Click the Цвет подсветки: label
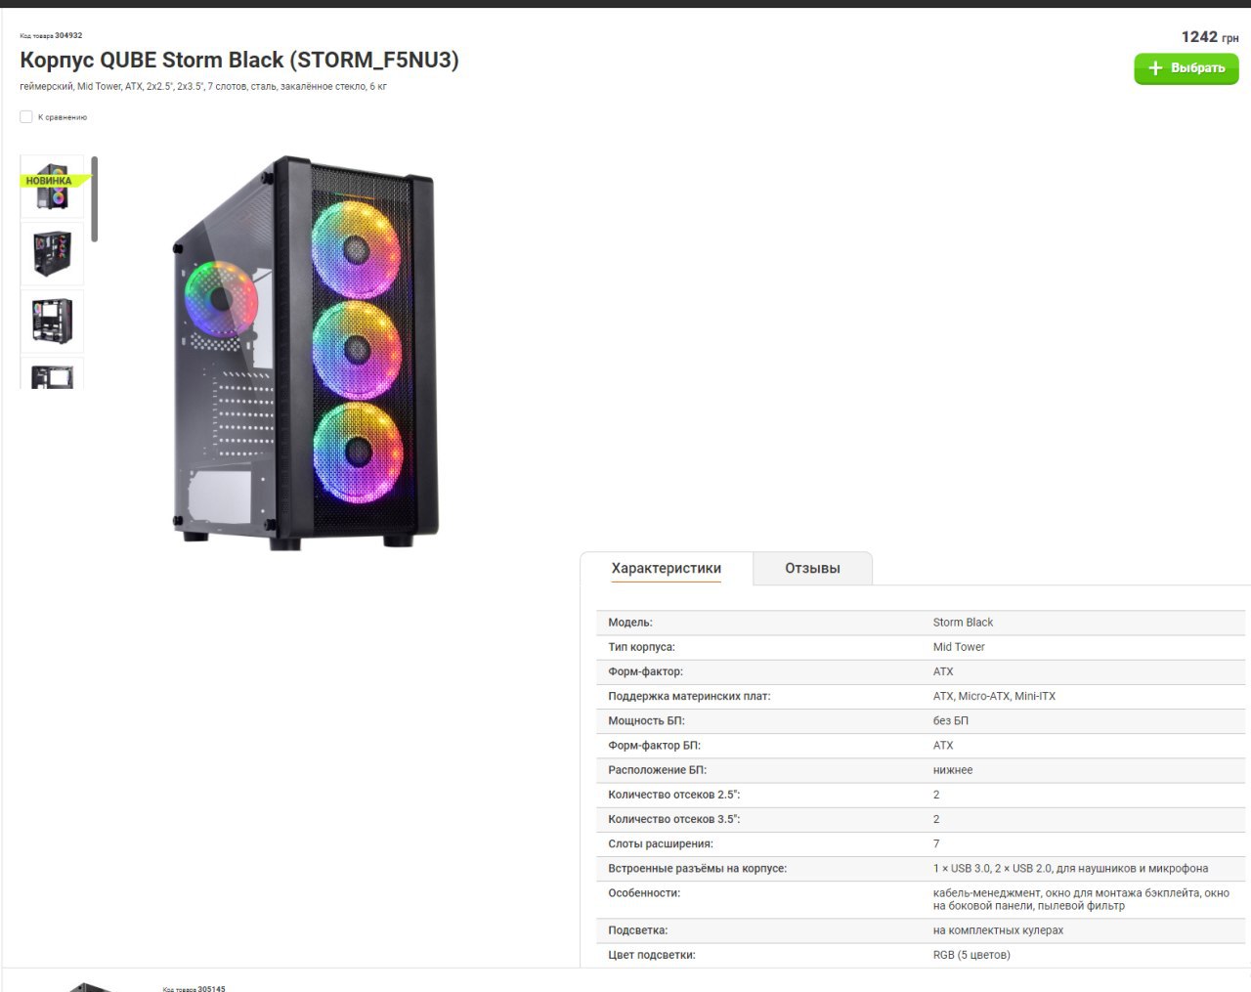Viewport: 1251px width, 992px height. pos(652,955)
